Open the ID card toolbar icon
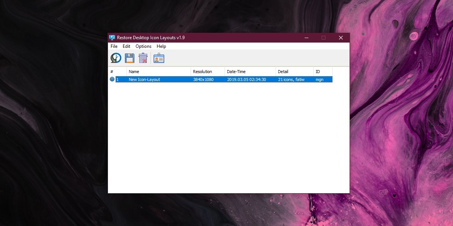This screenshot has width=453, height=226. click(x=159, y=57)
